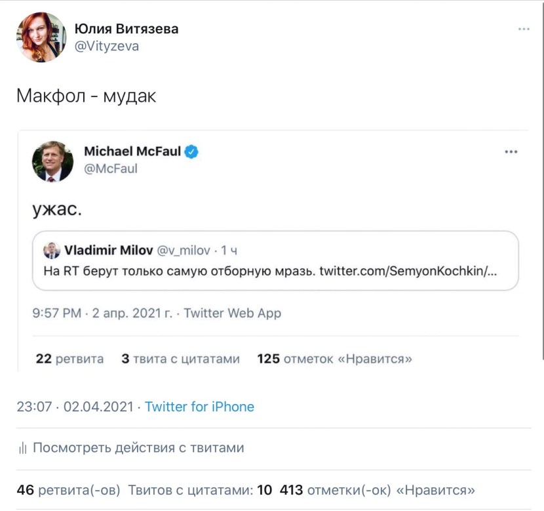Open the tweet options three-dot menu
This screenshot has width=544, height=511.
tap(524, 30)
